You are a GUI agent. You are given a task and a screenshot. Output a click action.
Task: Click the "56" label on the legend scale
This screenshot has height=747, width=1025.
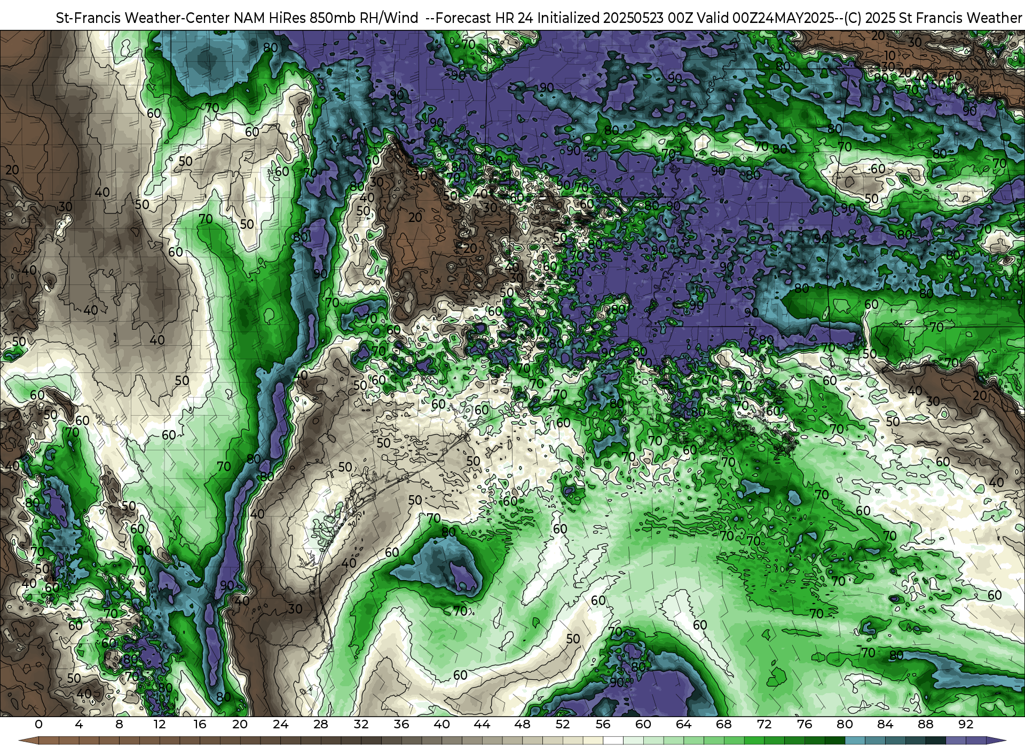[x=603, y=725]
